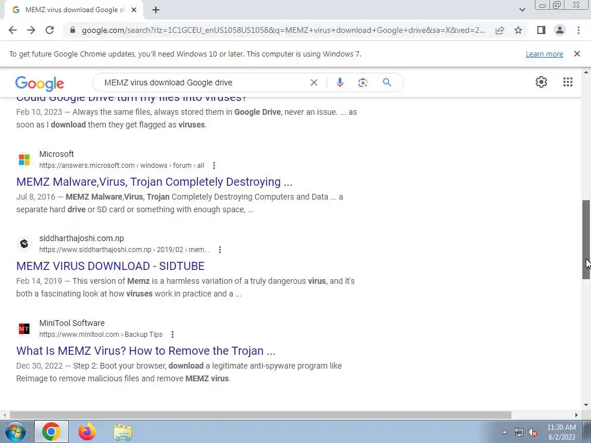591x443 pixels.
Task: Go forward to the next page
Action: click(x=31, y=30)
